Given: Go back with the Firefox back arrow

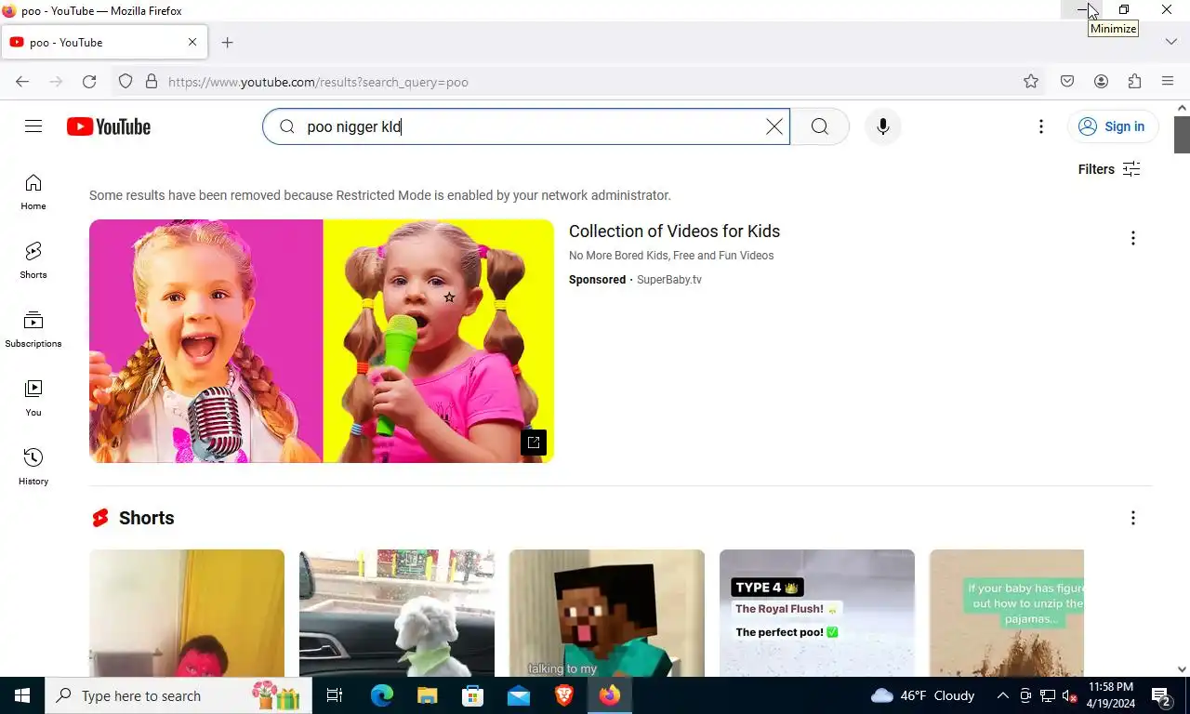Looking at the screenshot, I should pos(22,82).
